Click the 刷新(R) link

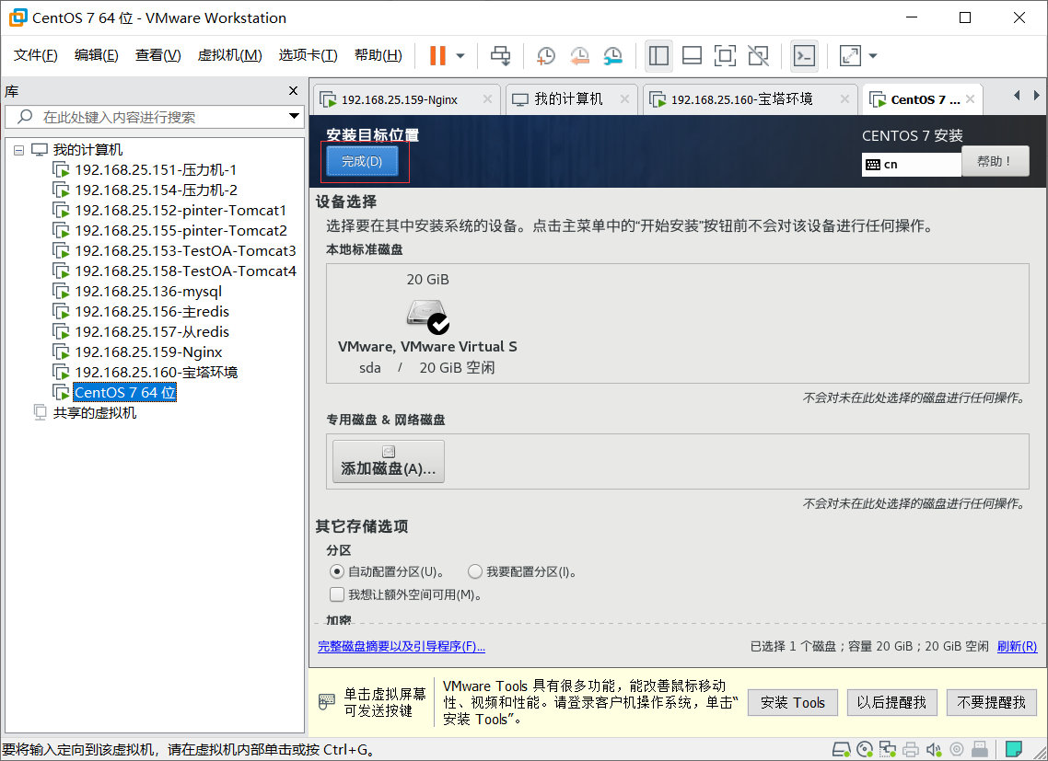[1017, 646]
